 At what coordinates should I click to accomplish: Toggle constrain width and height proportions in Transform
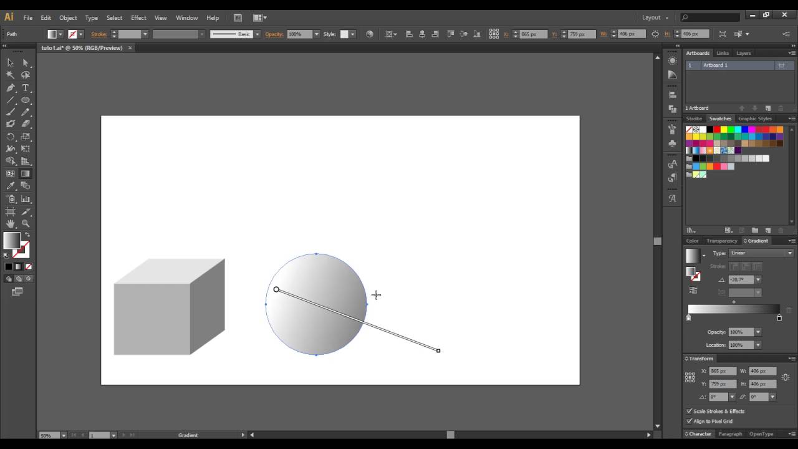(x=786, y=377)
